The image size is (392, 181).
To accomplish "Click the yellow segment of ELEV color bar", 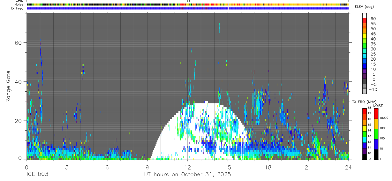I will (x=365, y=35).
